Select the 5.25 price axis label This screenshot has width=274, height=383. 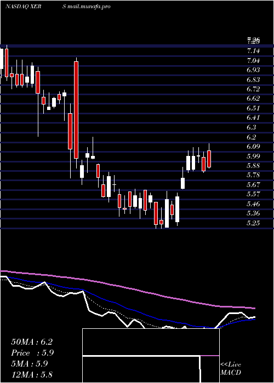(x=253, y=223)
